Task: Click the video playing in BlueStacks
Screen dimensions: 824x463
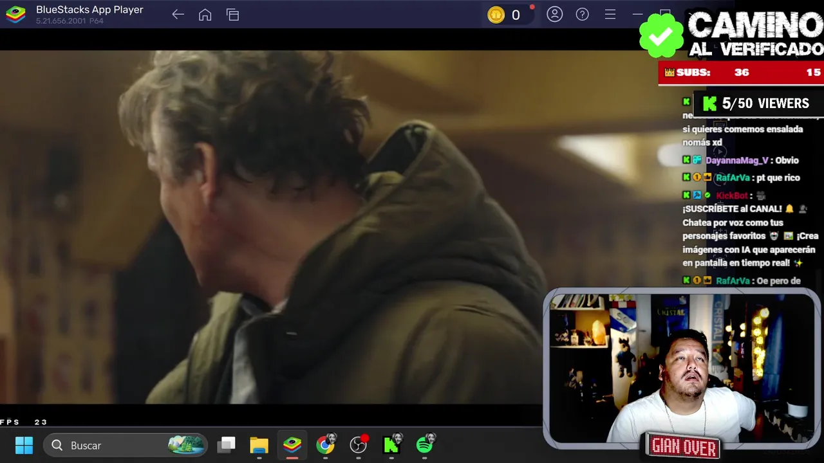Action: point(272,227)
